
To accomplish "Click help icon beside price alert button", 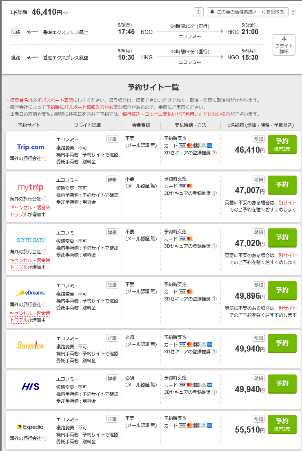I will click(293, 12).
